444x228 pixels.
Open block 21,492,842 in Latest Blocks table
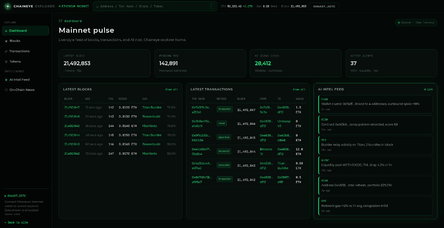72,153
